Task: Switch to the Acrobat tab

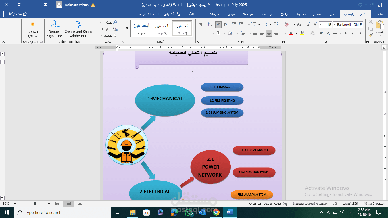Action: 195,14
